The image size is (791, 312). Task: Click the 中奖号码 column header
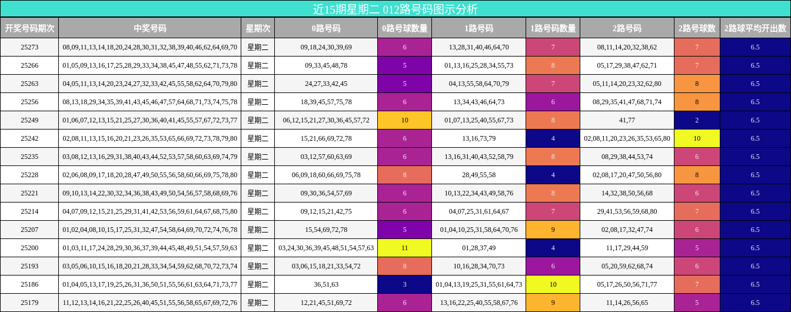pyautogui.click(x=150, y=28)
